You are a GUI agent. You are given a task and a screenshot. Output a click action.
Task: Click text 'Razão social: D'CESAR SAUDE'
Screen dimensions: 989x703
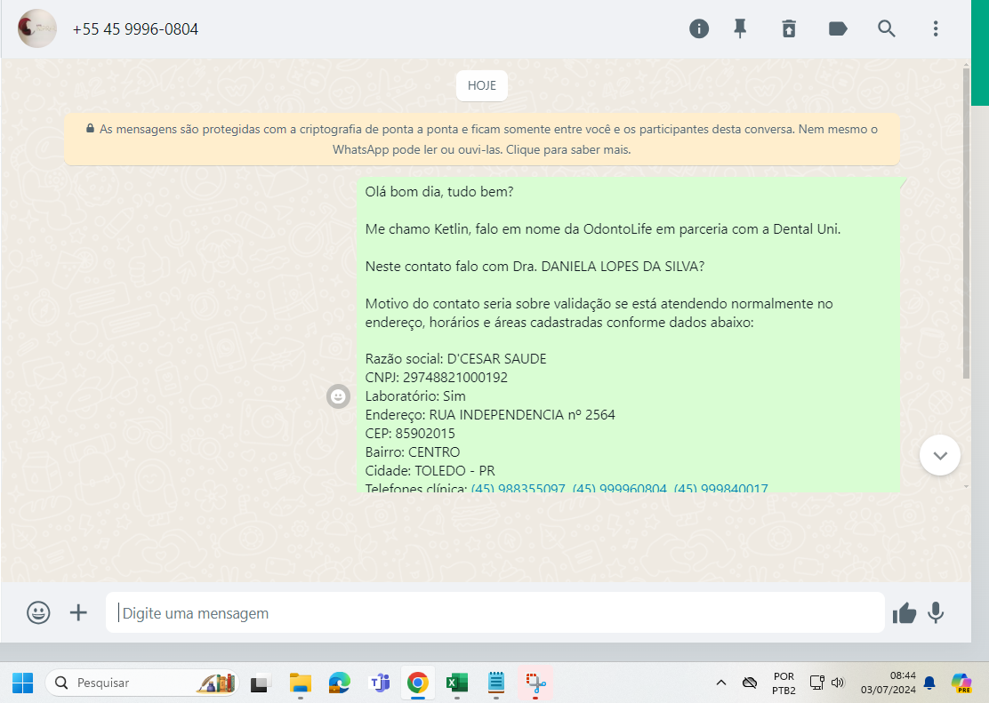[455, 359]
